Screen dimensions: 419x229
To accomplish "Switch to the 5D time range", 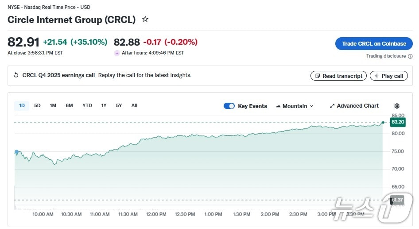I will (38, 105).
